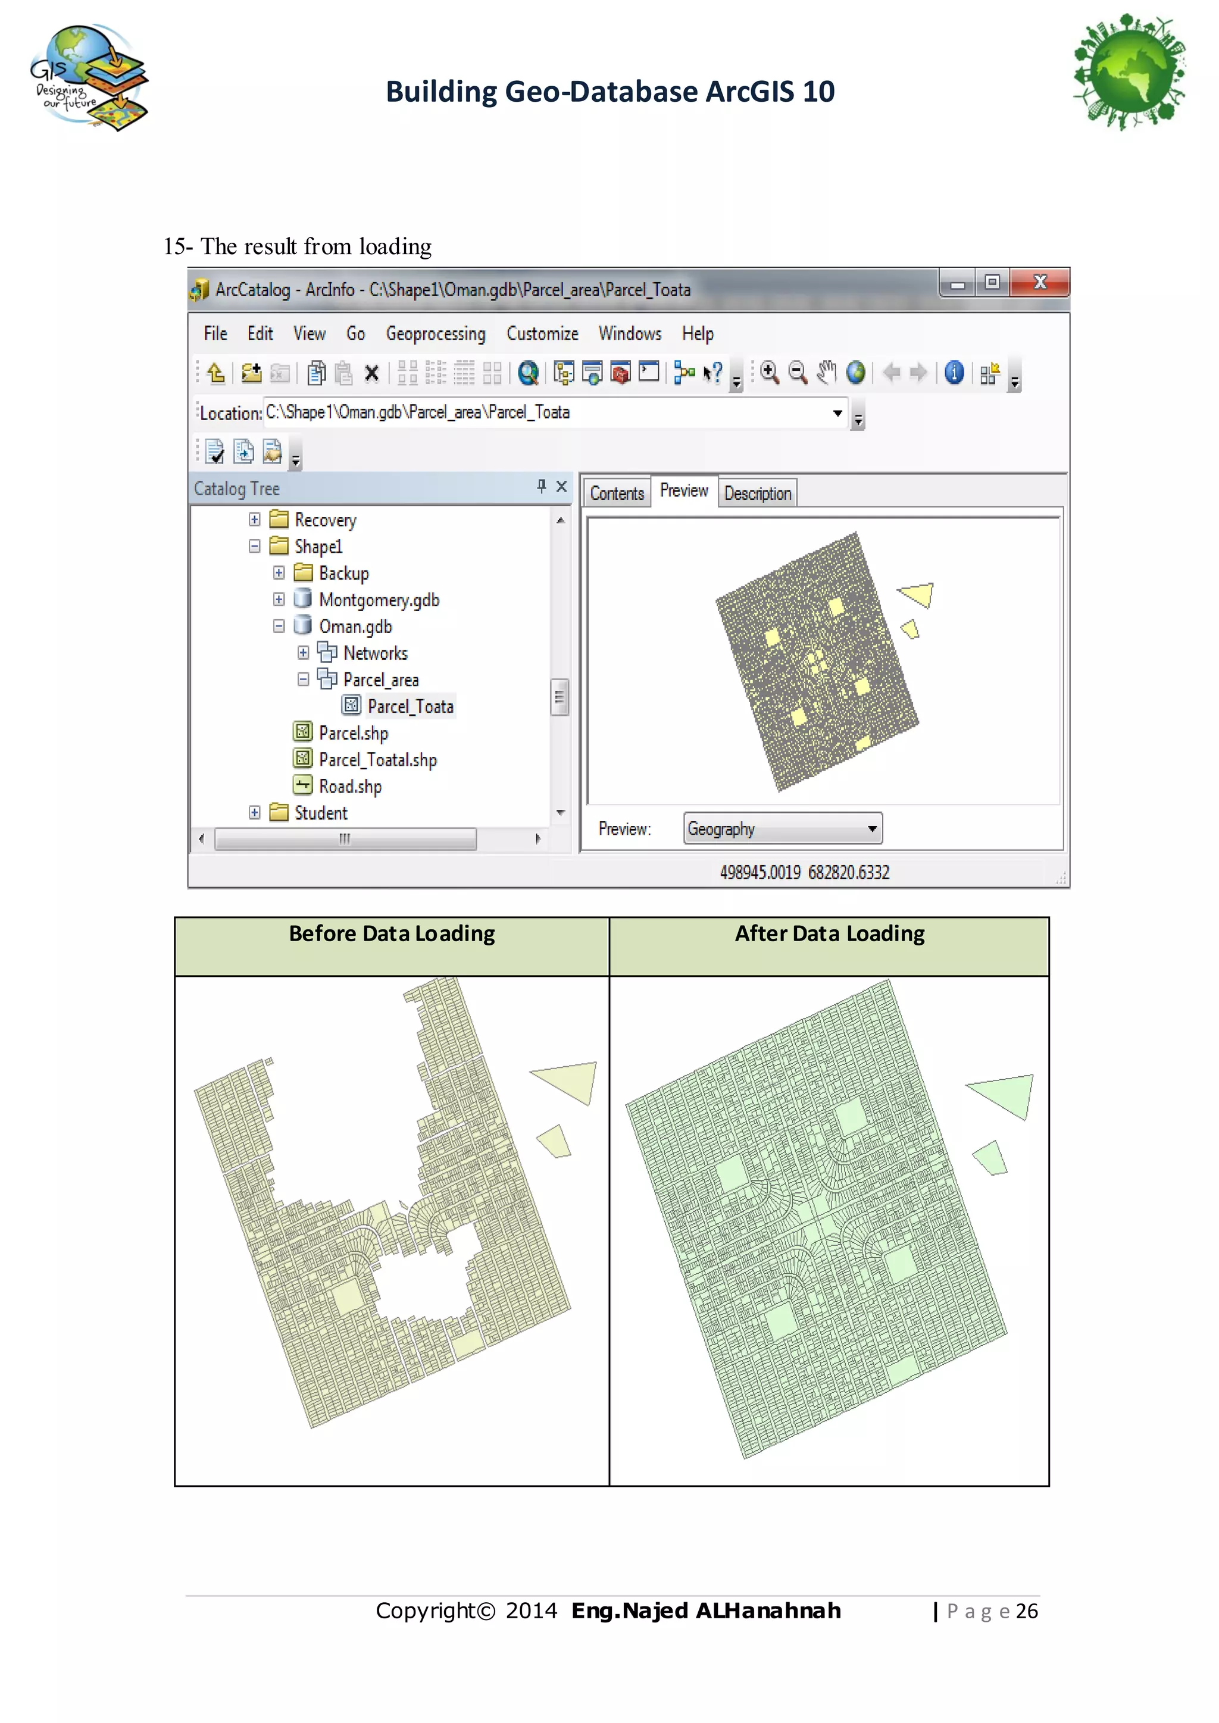Open the Go menu
This screenshot has height=1723, width=1219.
(356, 333)
